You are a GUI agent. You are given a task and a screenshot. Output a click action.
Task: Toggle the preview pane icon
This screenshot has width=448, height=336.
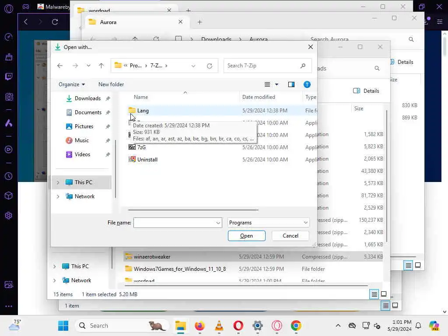(291, 84)
